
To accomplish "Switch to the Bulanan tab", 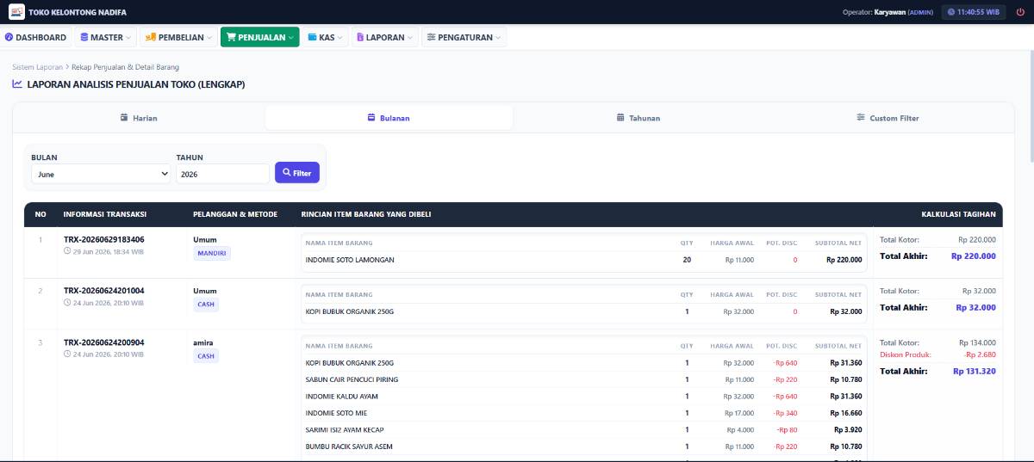I will click(x=389, y=118).
